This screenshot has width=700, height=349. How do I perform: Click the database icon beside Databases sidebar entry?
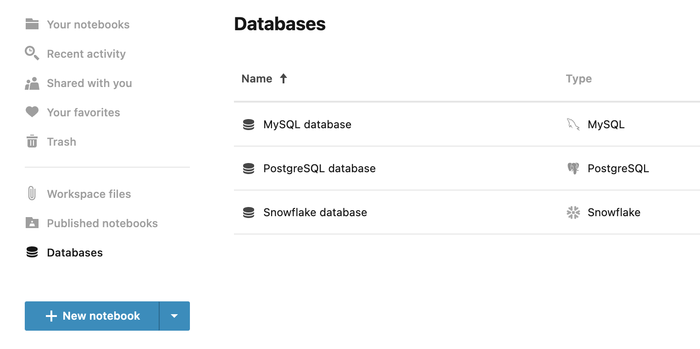[31, 252]
